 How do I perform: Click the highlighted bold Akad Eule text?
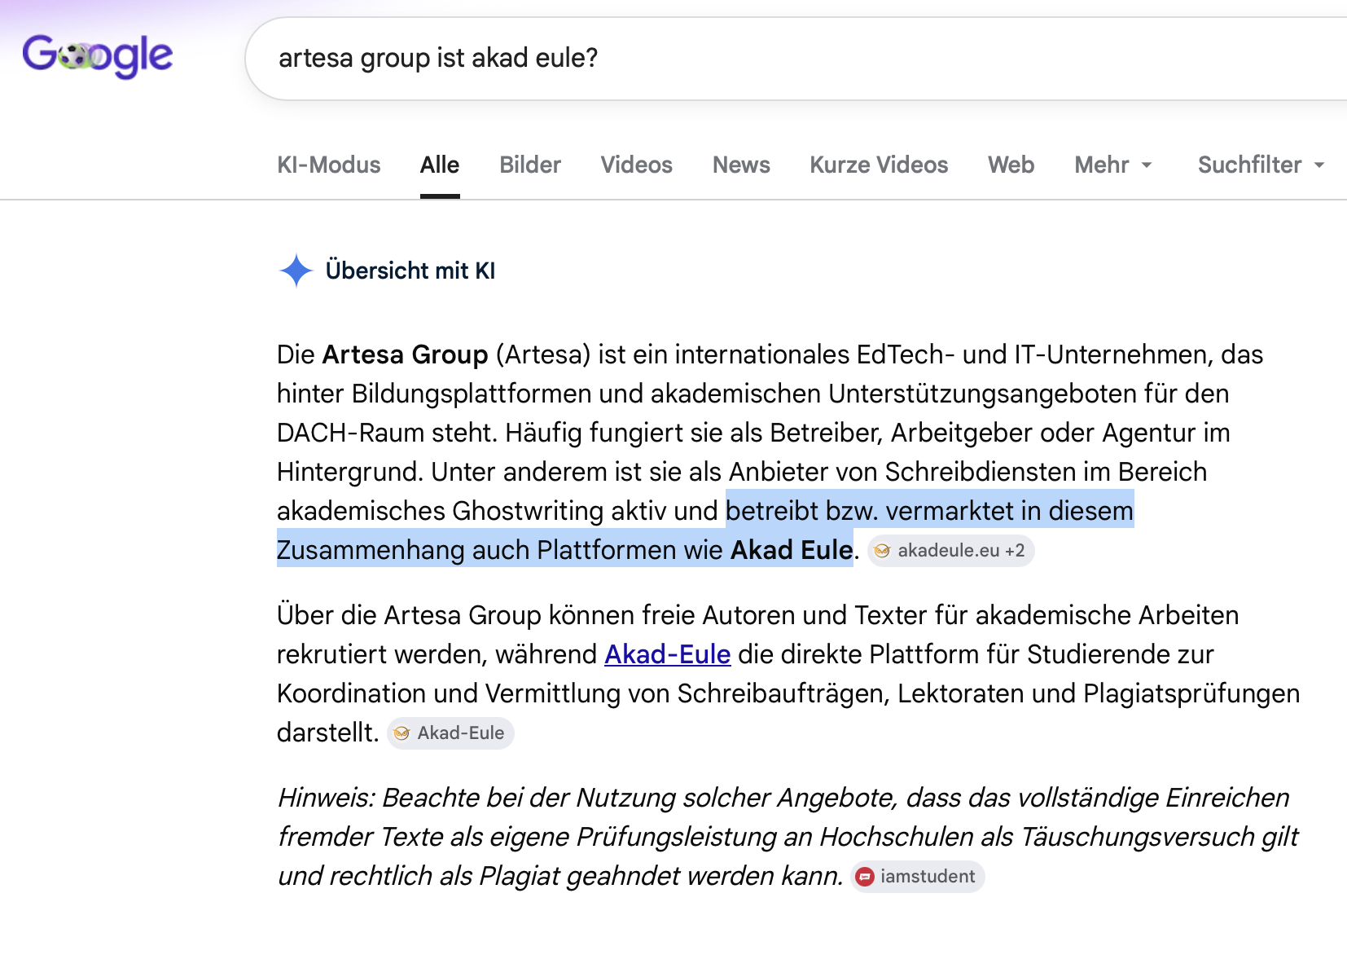pyautogui.click(x=792, y=550)
